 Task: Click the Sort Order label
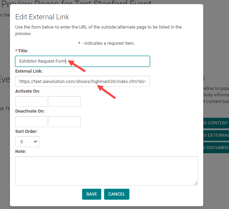(26, 131)
